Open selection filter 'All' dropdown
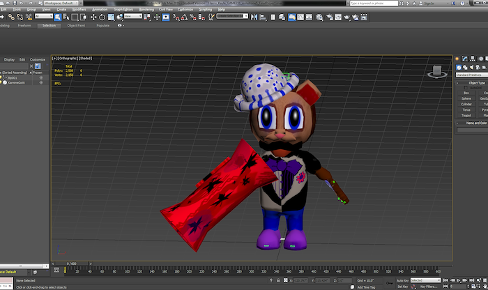This screenshot has height=290, width=488. coord(43,16)
